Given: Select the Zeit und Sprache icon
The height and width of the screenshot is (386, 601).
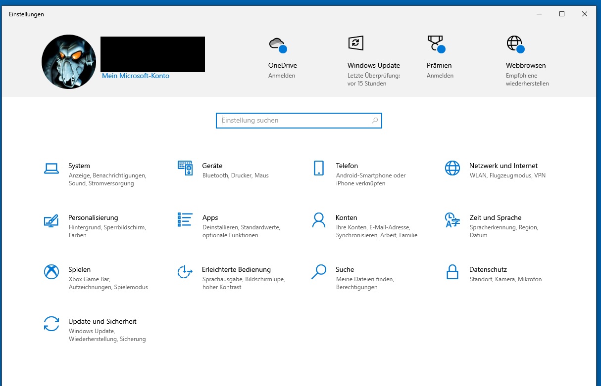Looking at the screenshot, I should coord(452,220).
